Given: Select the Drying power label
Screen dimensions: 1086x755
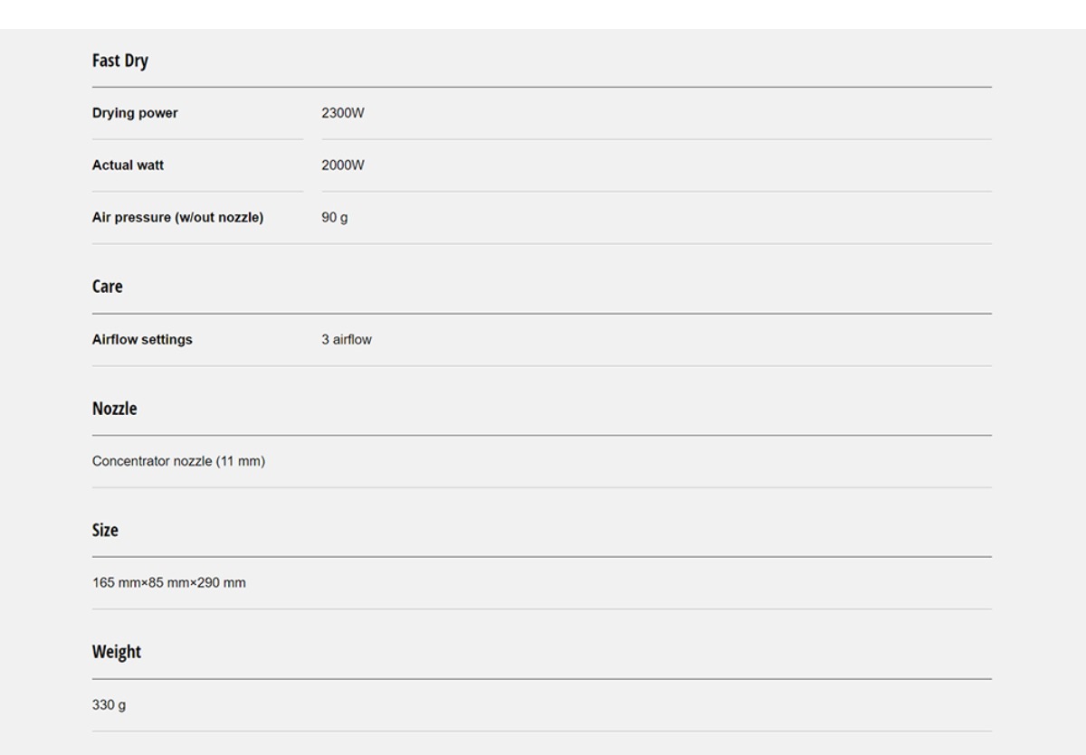Looking at the screenshot, I should click(135, 113).
